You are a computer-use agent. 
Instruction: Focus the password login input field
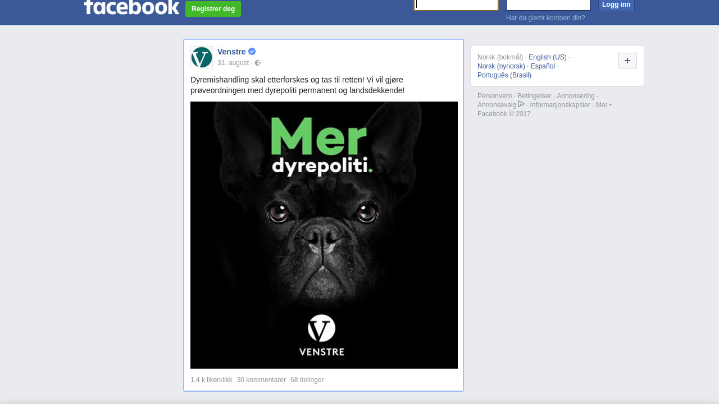pyautogui.click(x=548, y=5)
